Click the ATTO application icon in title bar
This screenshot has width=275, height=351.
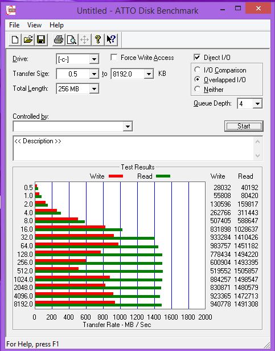[11, 10]
